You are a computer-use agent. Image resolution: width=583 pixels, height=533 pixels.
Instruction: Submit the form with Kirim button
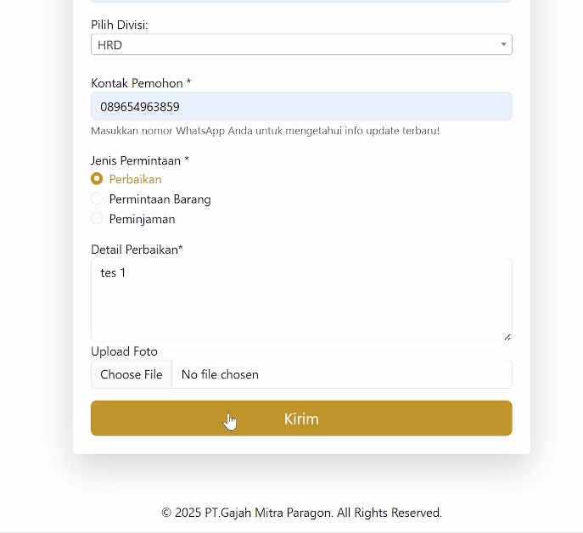[x=301, y=418]
